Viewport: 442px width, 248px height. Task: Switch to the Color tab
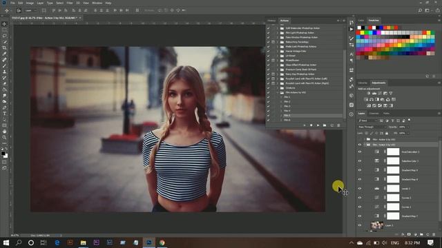(x=361, y=21)
